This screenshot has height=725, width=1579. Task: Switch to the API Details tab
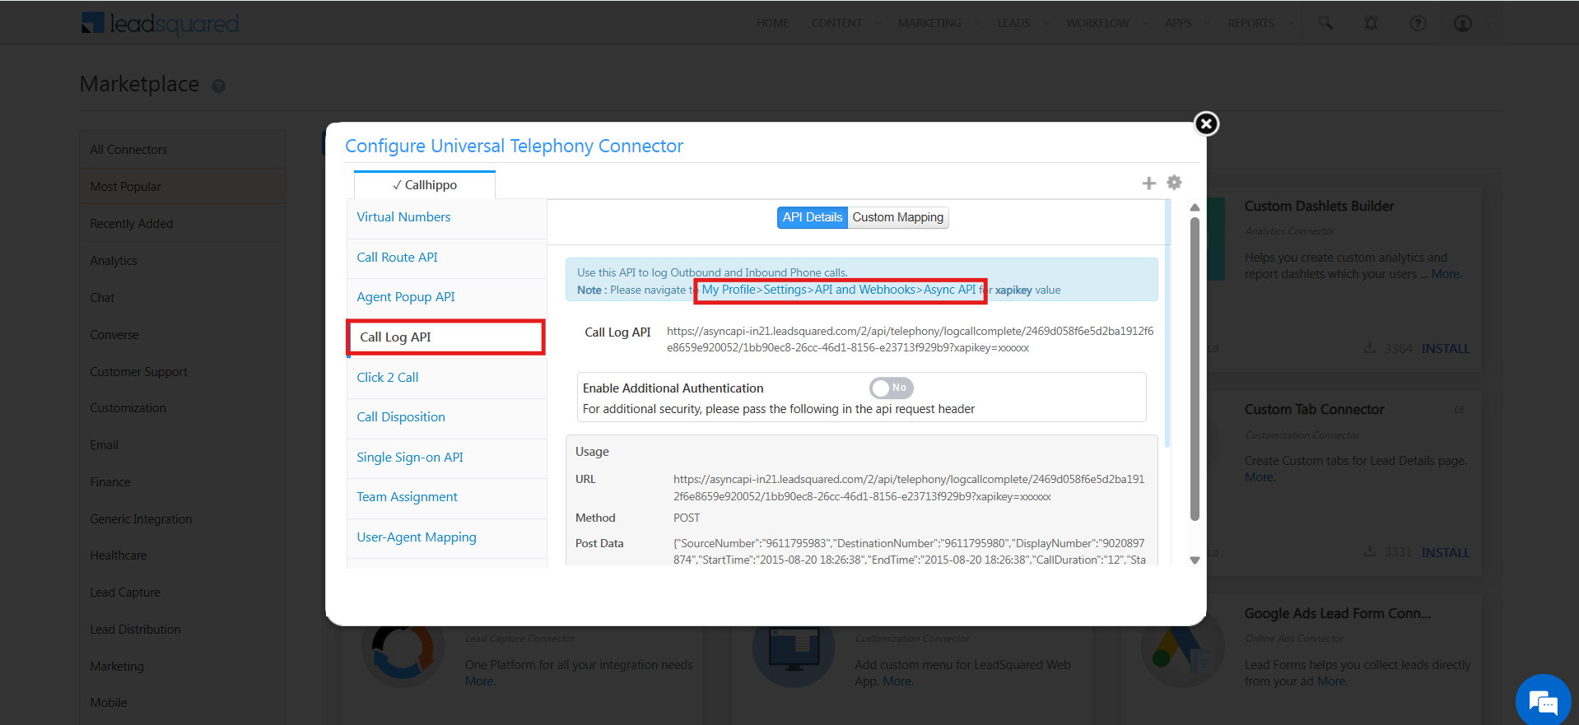[x=812, y=217]
